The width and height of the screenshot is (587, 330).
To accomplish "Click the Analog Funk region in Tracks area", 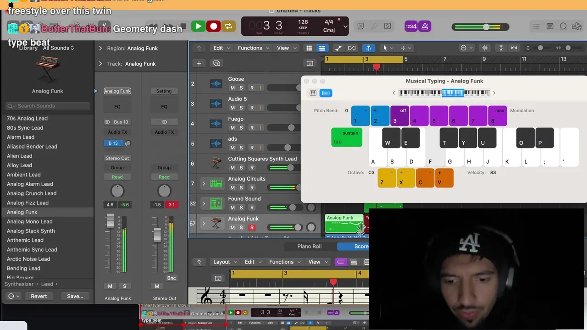I will 344,224.
